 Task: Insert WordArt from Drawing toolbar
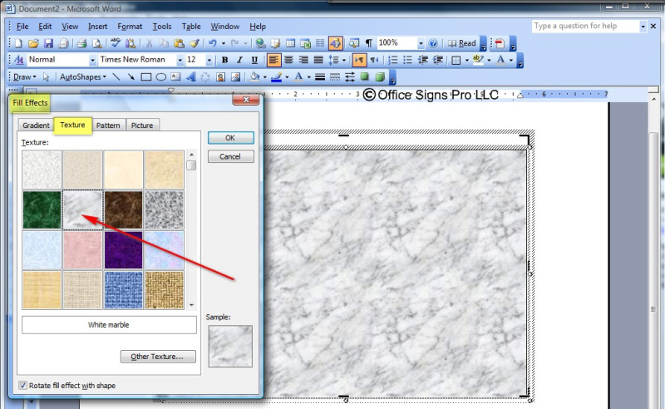coord(190,77)
